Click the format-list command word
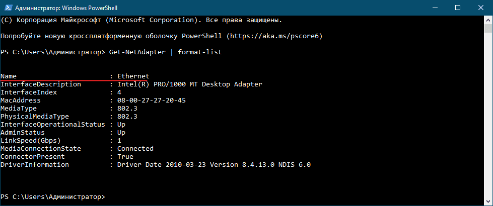Viewport: 493px width, 206px height. tap(200, 52)
